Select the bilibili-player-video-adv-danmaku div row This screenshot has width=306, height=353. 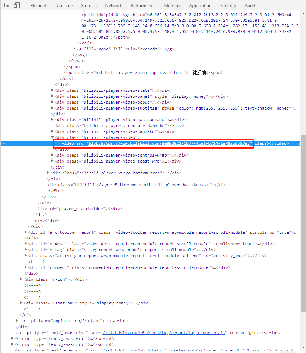coord(120,126)
